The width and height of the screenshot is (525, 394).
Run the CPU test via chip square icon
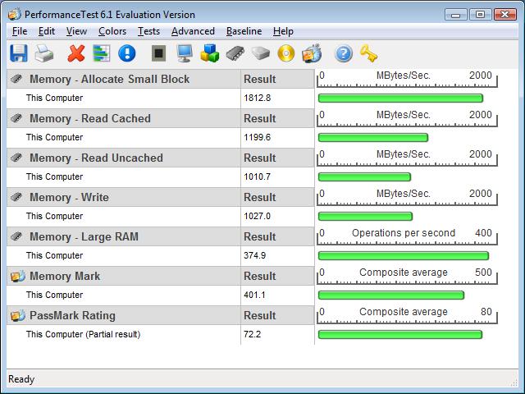pos(158,53)
